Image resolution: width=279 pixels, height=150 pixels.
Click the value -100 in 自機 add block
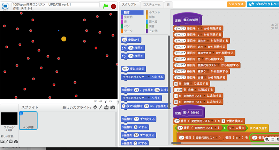tap(178, 90)
